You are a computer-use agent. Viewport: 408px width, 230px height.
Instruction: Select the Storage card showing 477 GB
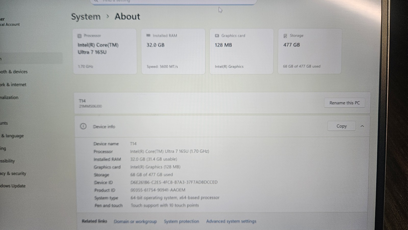click(x=310, y=51)
